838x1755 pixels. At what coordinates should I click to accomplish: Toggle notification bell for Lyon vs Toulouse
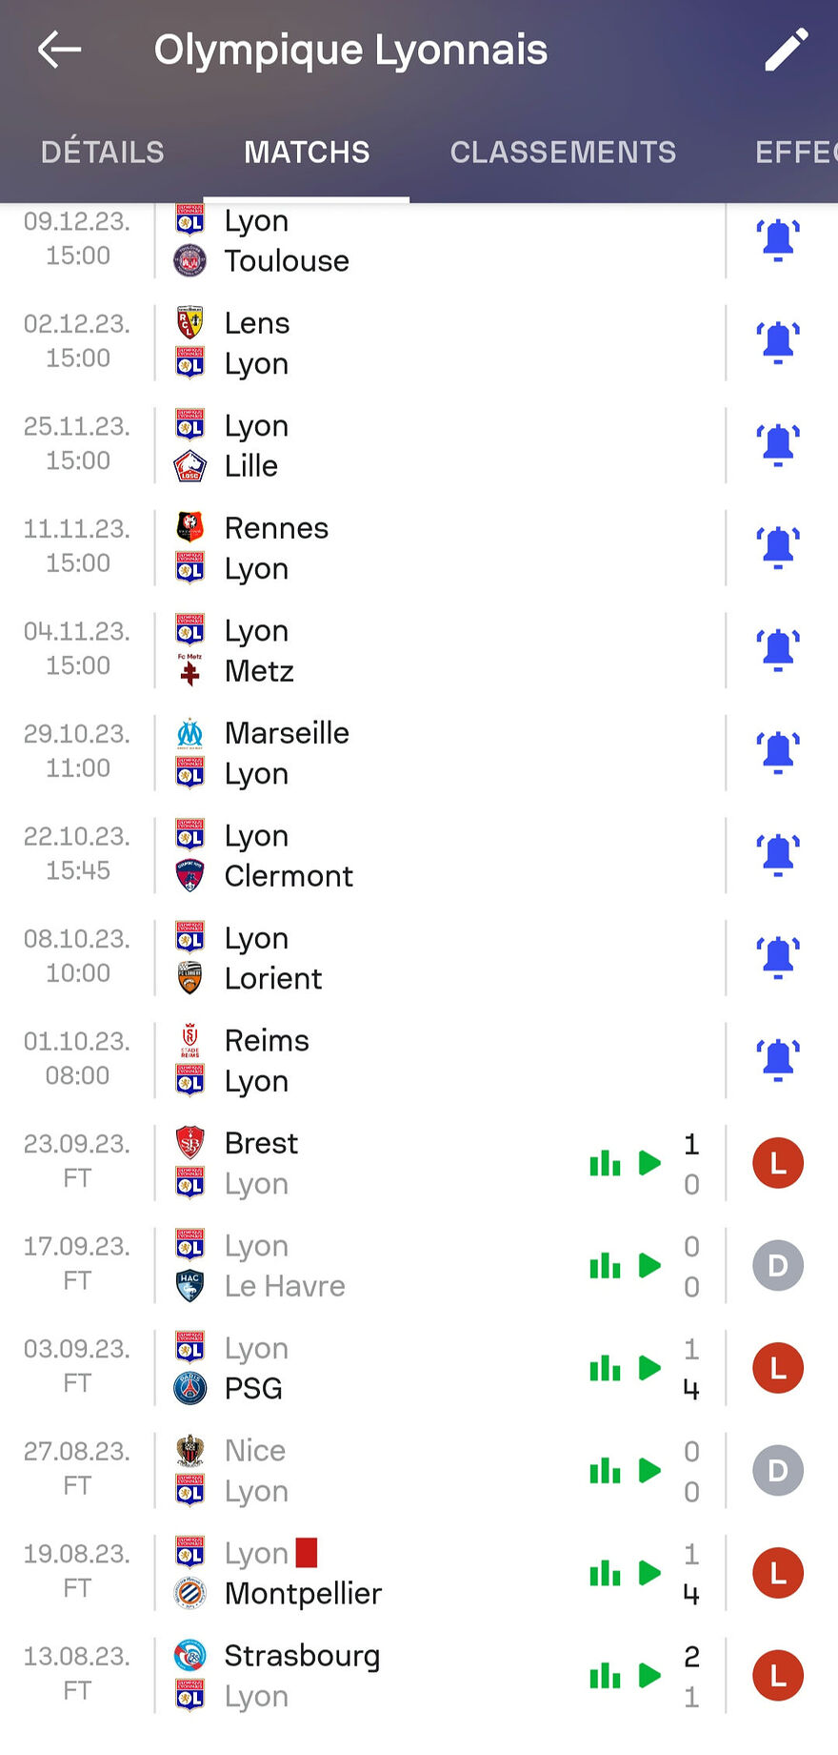pyautogui.click(x=778, y=240)
